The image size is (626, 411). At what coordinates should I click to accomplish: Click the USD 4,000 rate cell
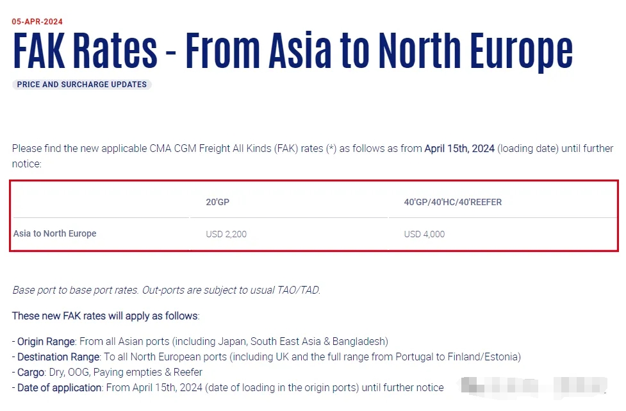point(424,234)
